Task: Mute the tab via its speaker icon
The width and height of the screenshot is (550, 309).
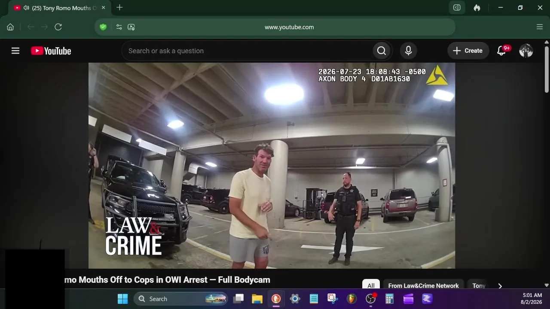Action: 26,8
